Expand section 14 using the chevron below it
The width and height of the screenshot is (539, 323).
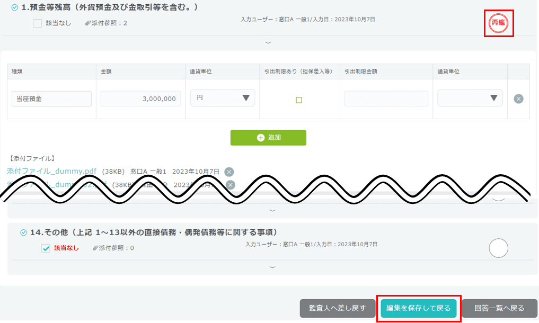tap(272, 267)
